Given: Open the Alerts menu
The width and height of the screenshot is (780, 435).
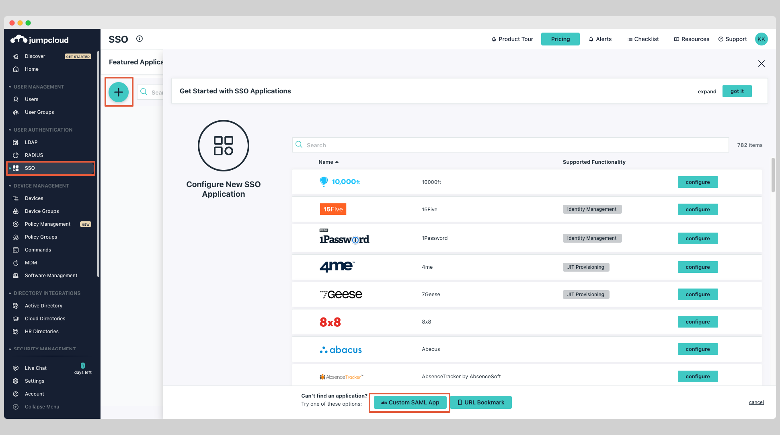Looking at the screenshot, I should (600, 39).
